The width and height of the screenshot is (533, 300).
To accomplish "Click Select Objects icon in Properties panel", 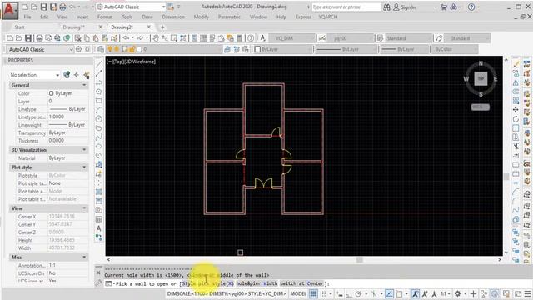I will click(x=76, y=75).
